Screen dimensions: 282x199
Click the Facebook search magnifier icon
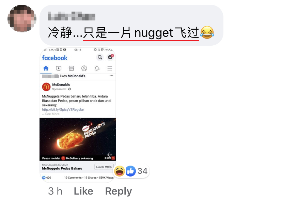[100, 57]
